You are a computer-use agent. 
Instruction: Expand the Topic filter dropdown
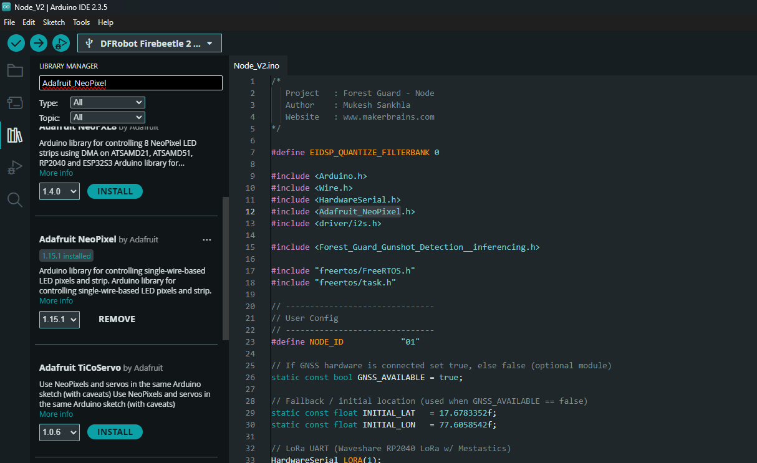[107, 117]
